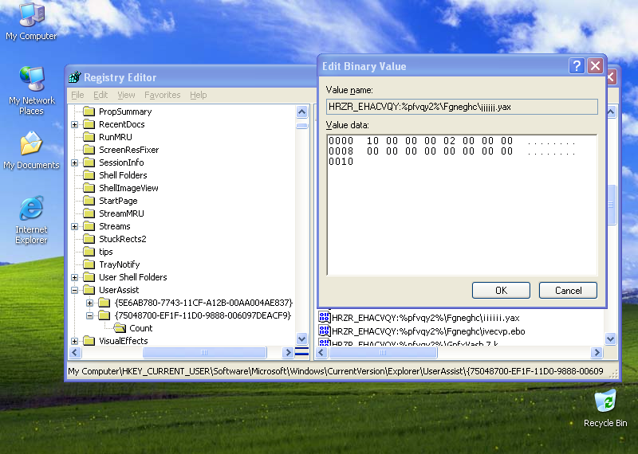Viewport: 638px width, 454px height.
Task: Click the Value name field
Action: 462,107
